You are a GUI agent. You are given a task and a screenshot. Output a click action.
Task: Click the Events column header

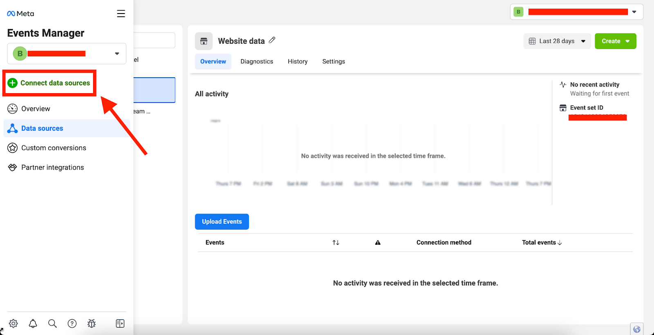tap(215, 243)
